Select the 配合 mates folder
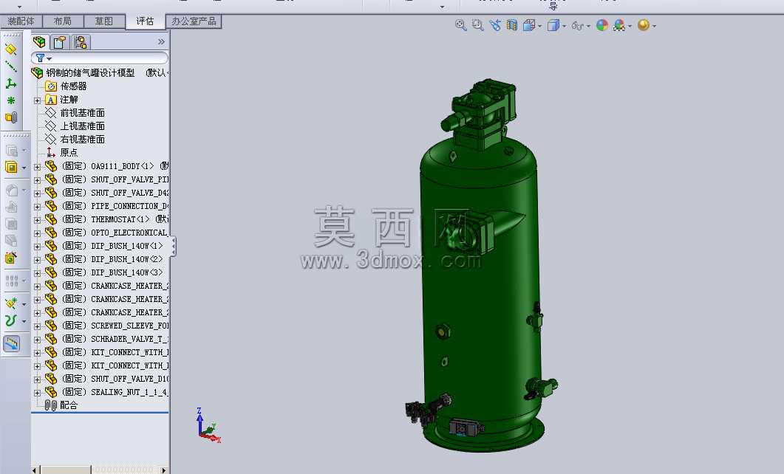This screenshot has height=474, width=784. click(69, 405)
